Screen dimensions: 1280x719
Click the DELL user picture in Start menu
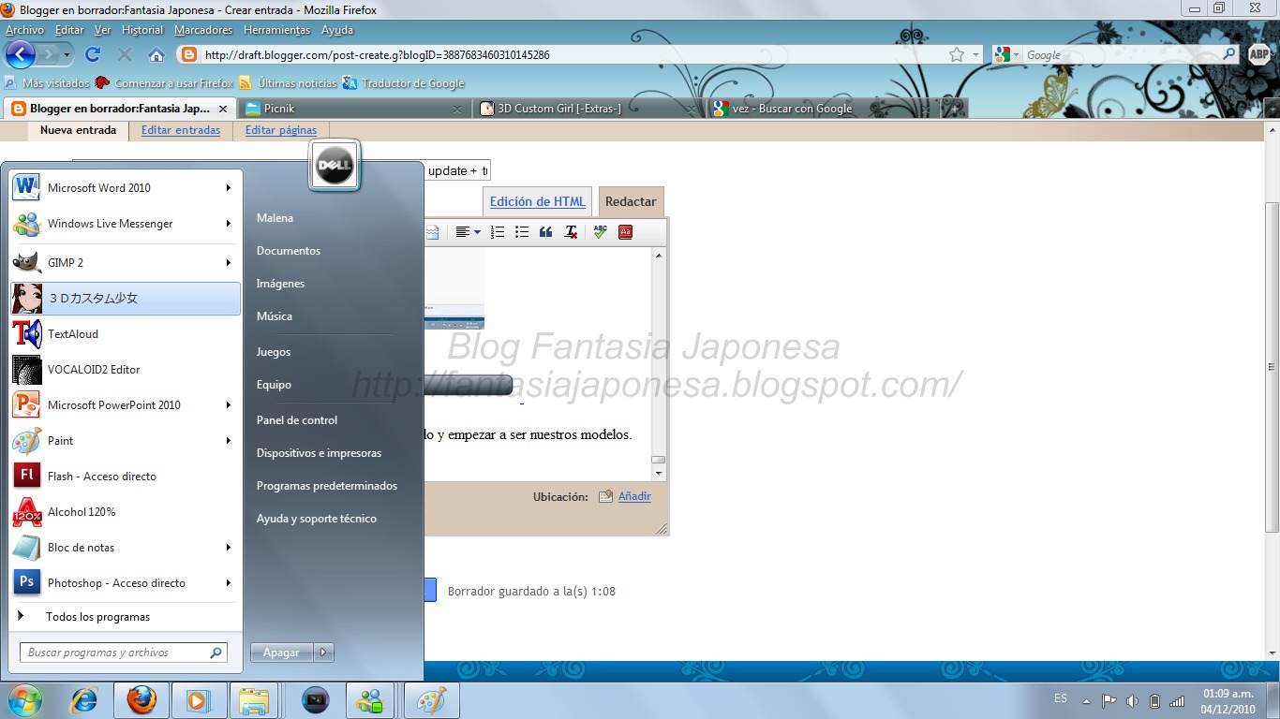335,167
